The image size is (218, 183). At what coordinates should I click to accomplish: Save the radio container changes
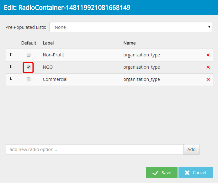pos(162,173)
